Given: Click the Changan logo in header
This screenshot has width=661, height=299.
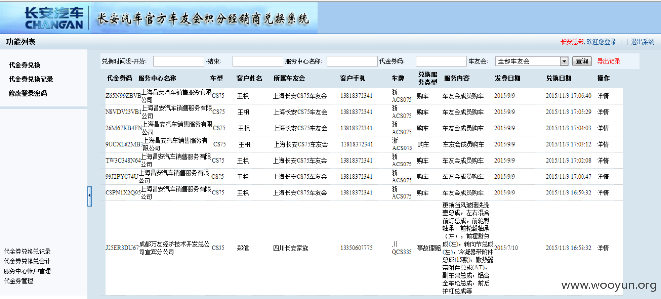Looking at the screenshot, I should [54, 18].
